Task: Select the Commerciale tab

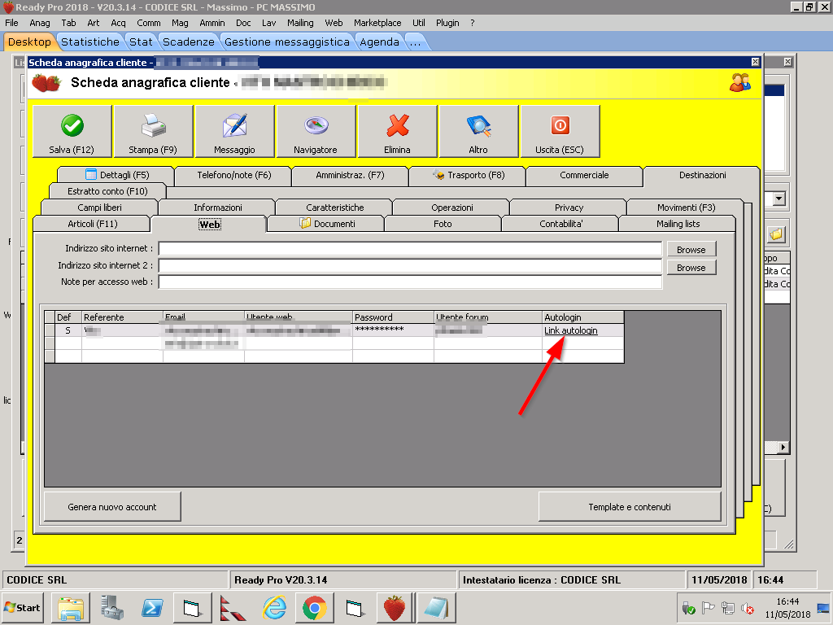Action: click(584, 175)
